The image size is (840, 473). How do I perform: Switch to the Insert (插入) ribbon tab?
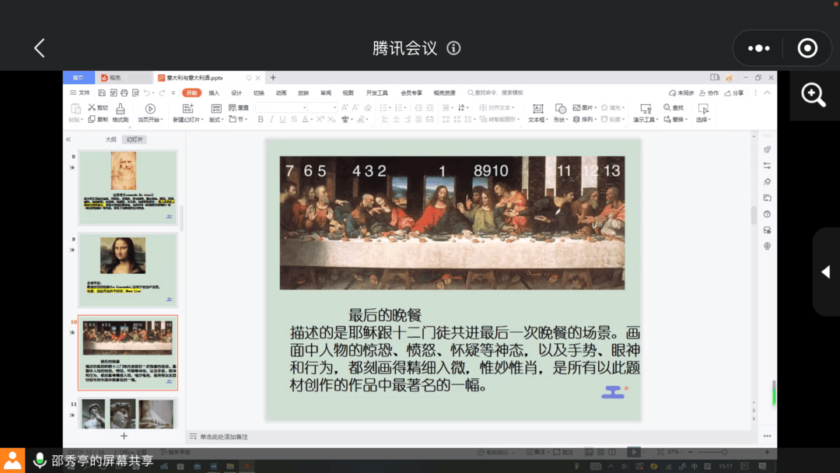tap(214, 93)
